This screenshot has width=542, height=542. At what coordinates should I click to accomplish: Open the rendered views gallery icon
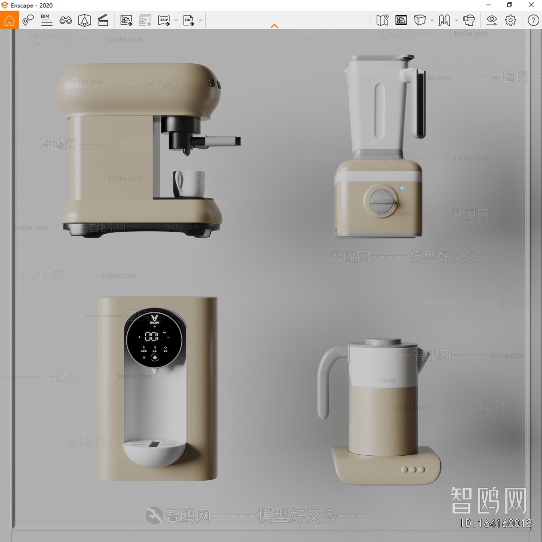[x=401, y=20]
